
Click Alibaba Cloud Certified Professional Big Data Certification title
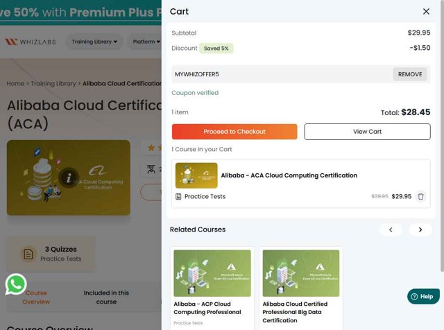pos(295,312)
